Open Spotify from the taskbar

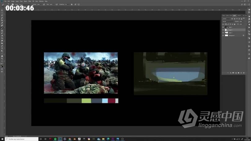[x=55, y=139]
